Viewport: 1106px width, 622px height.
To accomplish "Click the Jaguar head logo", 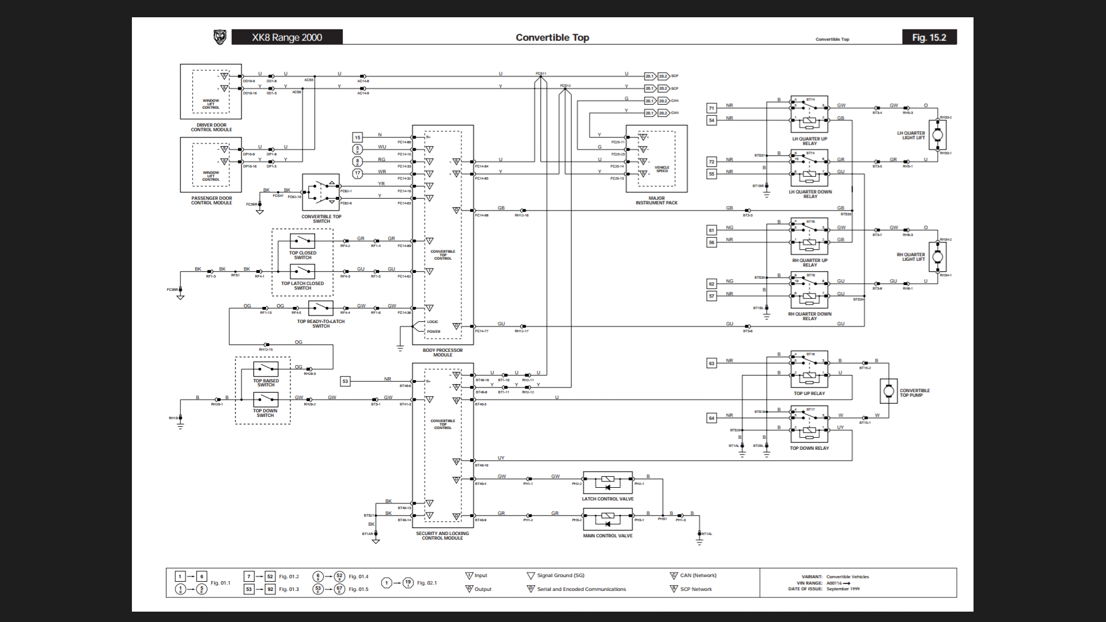I will point(220,37).
